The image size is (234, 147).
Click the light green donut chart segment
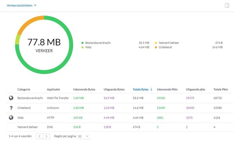(x=18, y=39)
